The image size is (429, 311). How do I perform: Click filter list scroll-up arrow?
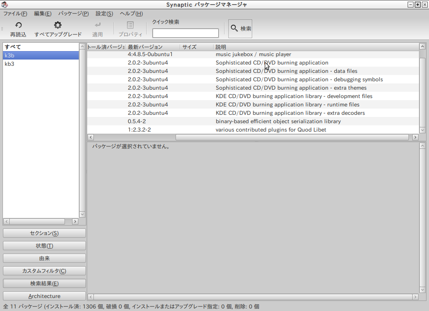pos(82,47)
